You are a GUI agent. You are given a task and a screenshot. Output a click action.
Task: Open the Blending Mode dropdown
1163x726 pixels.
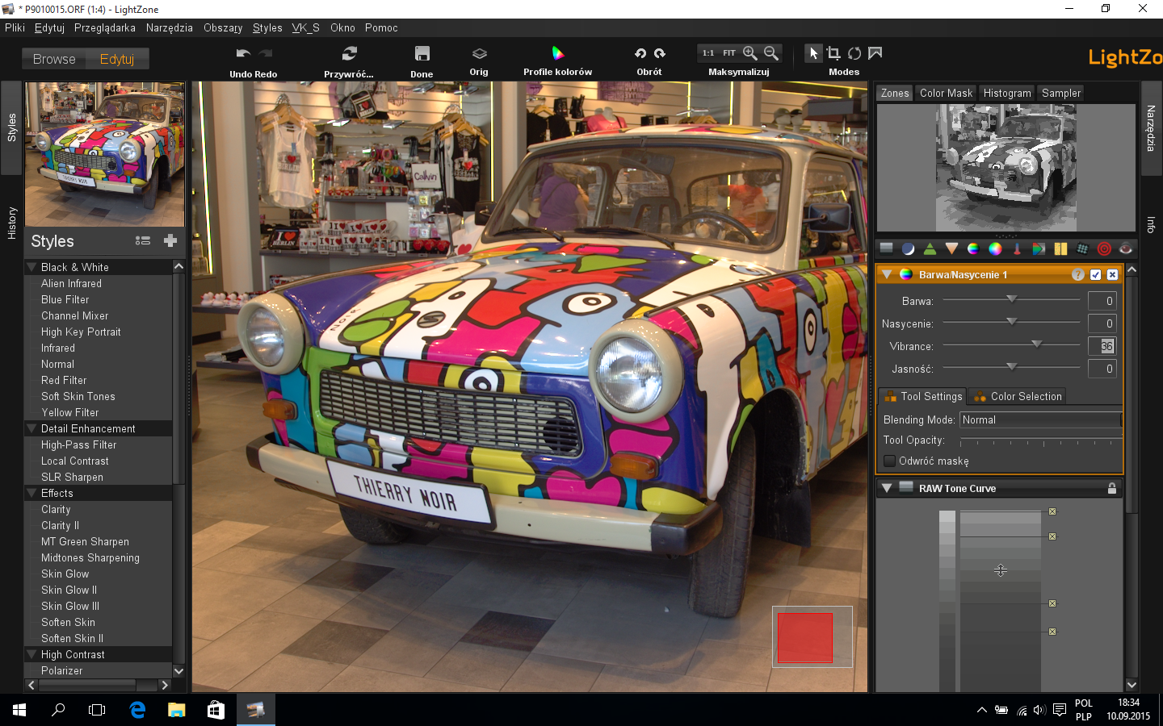tap(1040, 419)
